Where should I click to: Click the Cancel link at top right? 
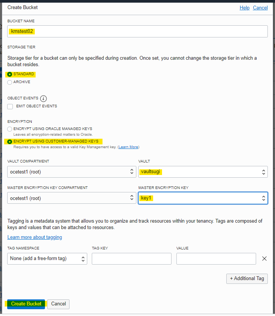[x=260, y=8]
